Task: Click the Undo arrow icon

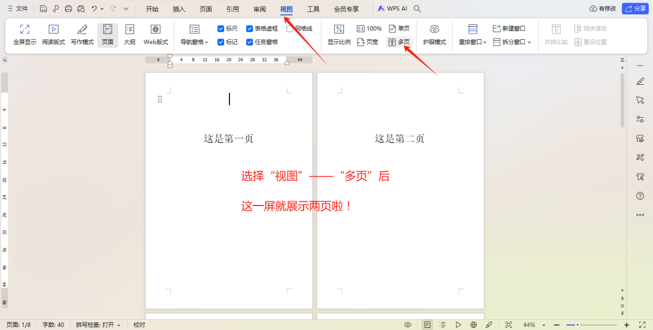Action: click(x=95, y=9)
